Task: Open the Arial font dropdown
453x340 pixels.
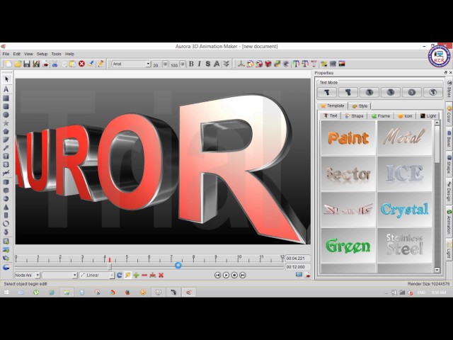Action: click(x=148, y=64)
